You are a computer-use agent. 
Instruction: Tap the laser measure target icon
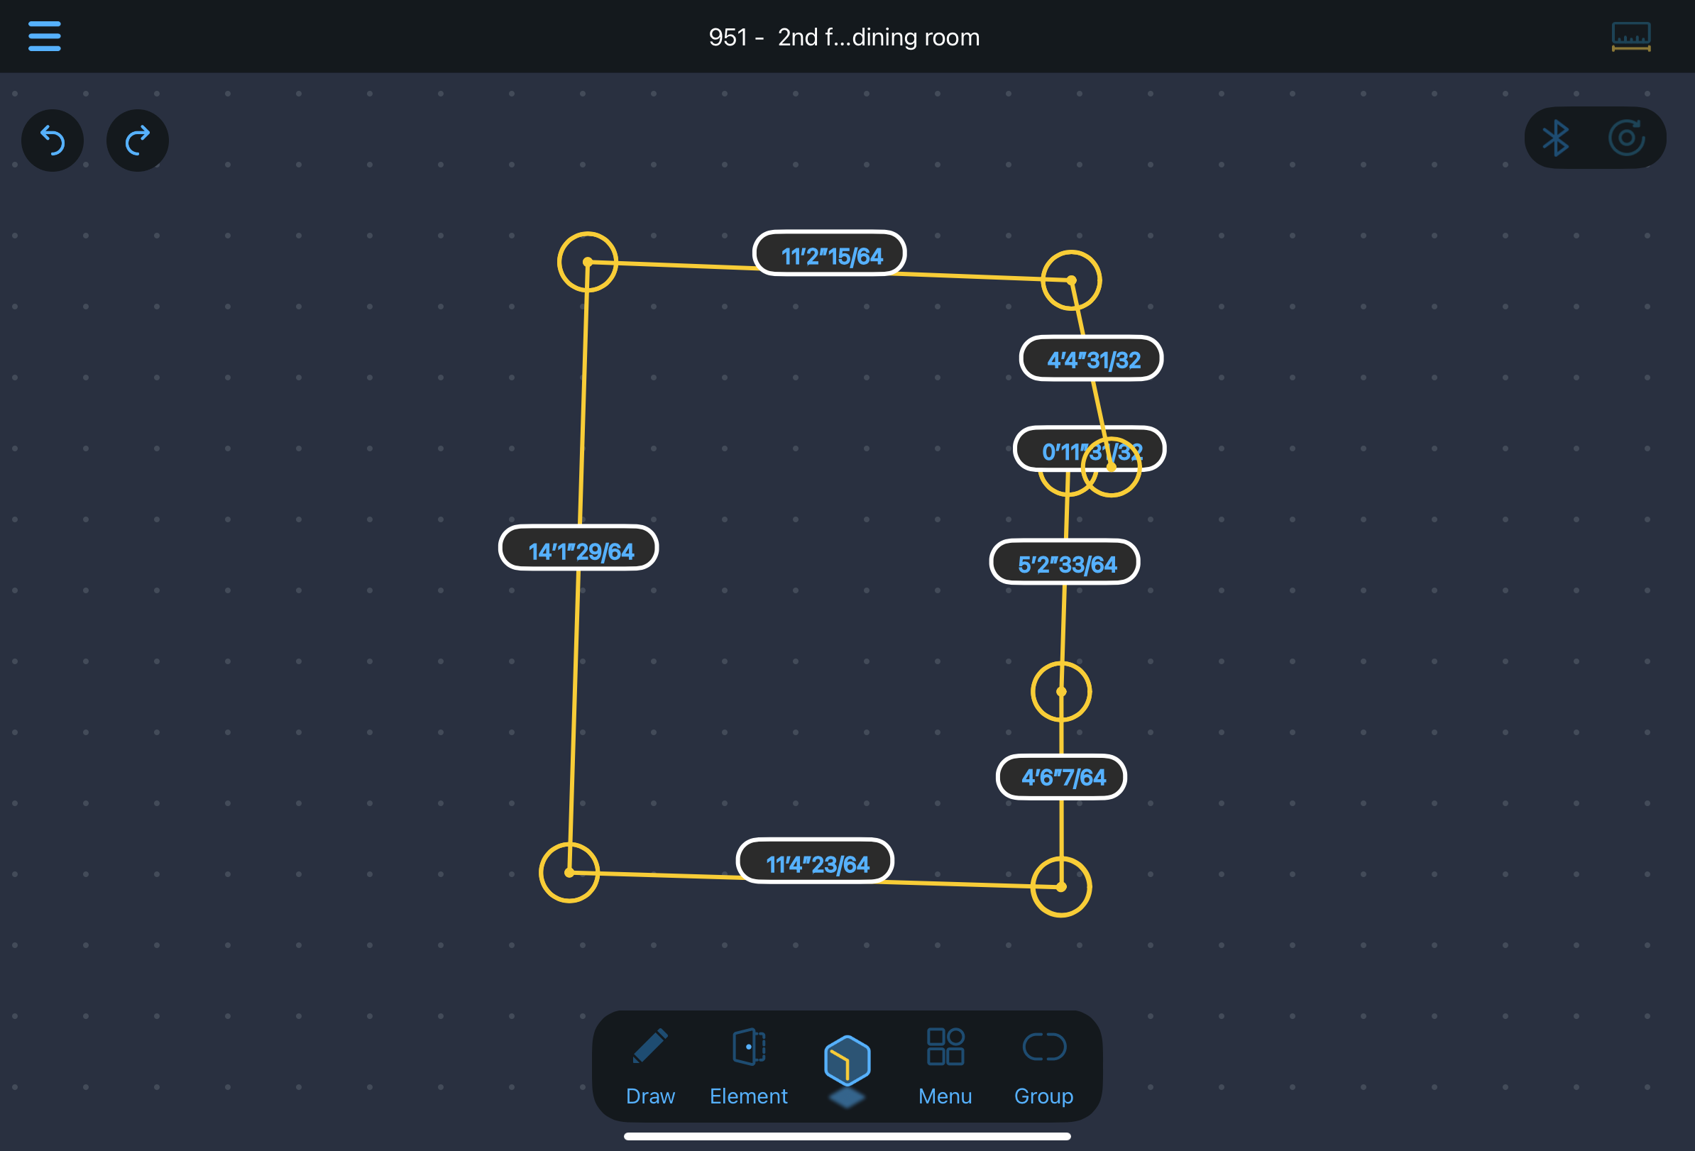1625,138
